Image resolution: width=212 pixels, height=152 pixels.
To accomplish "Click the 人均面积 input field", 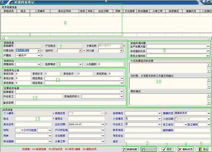I will 111,64.
